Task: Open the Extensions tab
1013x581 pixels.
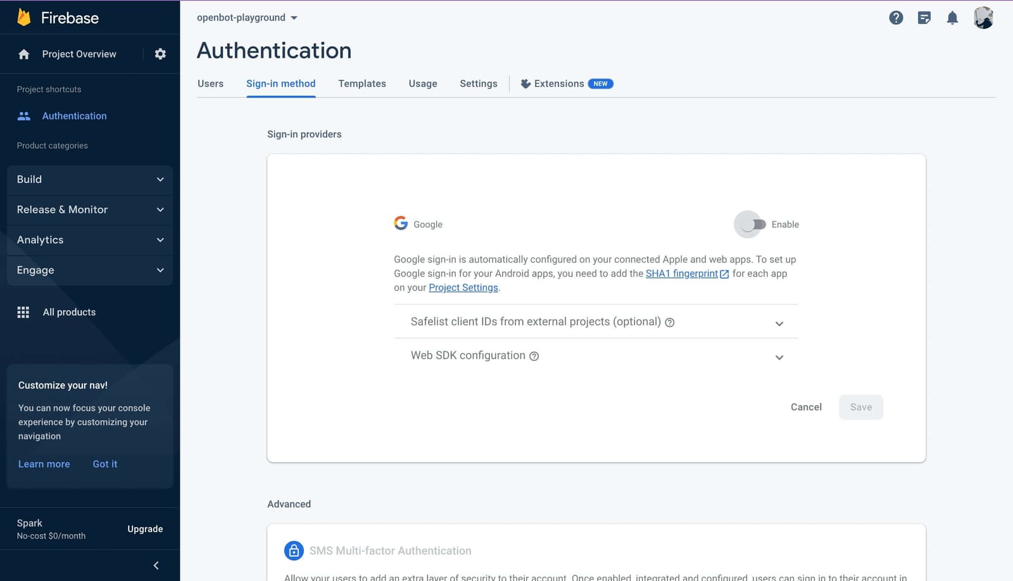Action: (567, 84)
